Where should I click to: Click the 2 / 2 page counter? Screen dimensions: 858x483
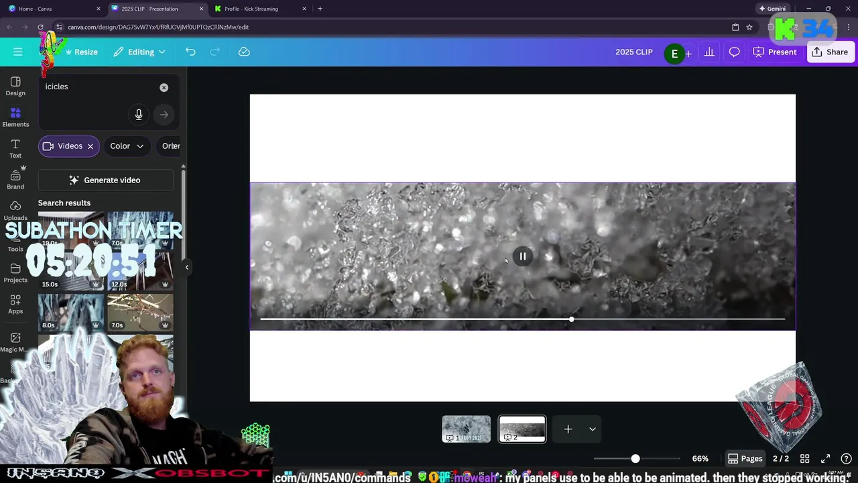click(x=780, y=459)
